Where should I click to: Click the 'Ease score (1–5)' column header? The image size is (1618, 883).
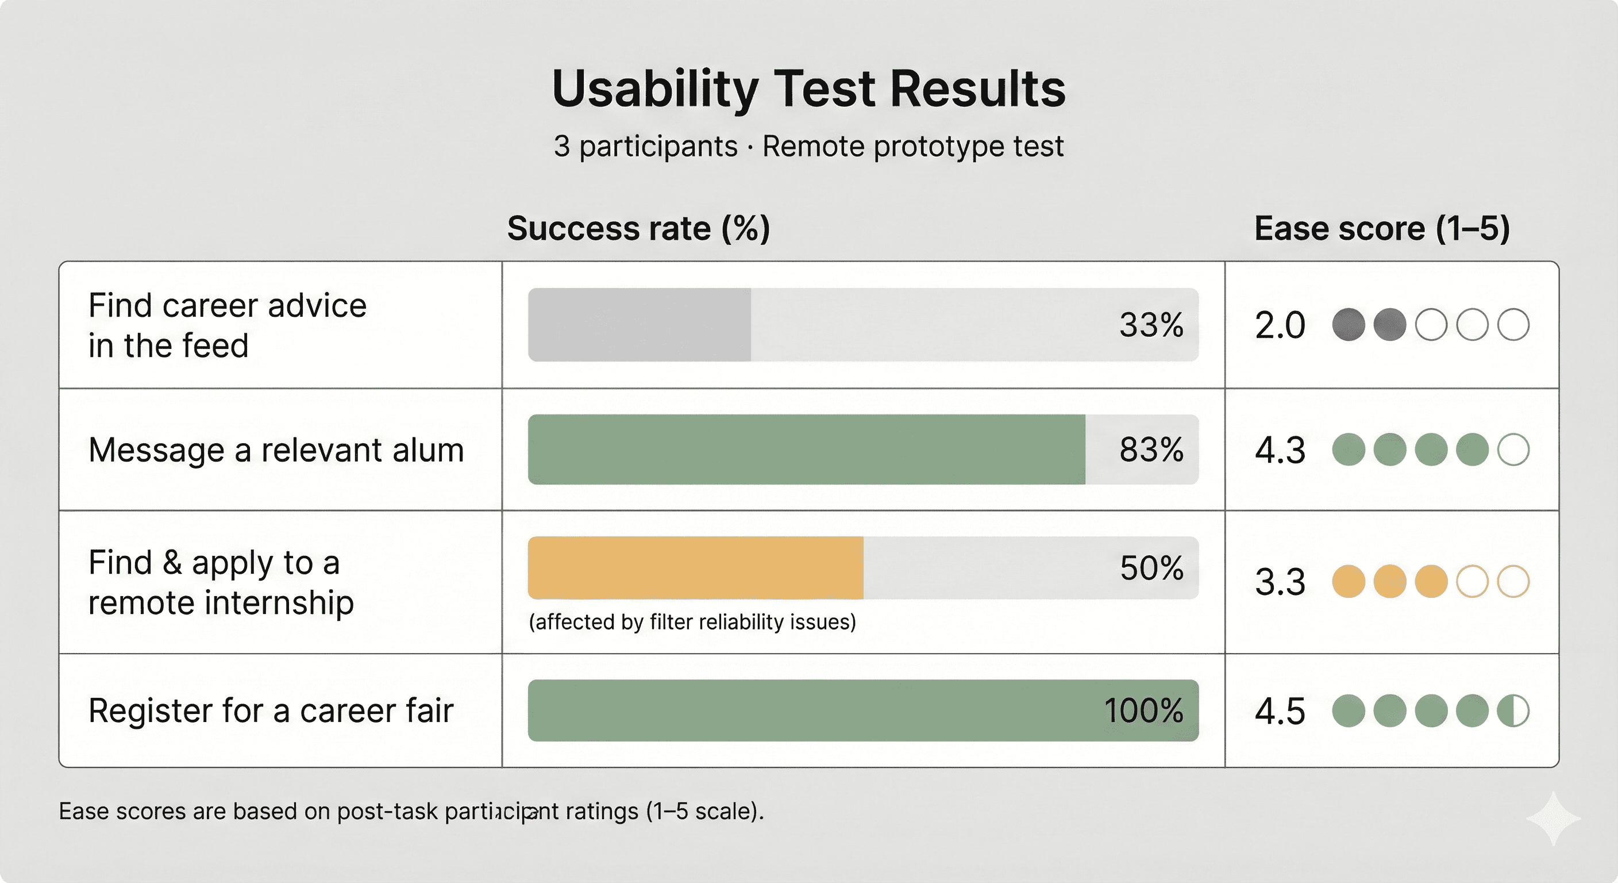click(1381, 228)
